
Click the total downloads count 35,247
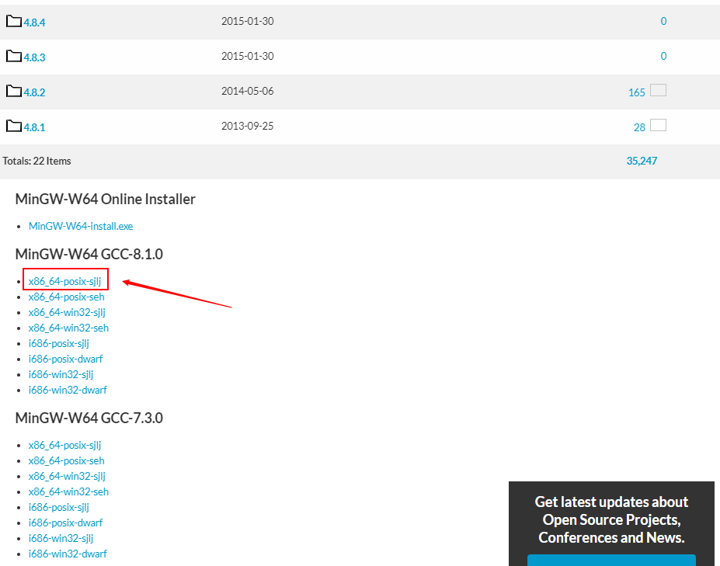(642, 161)
